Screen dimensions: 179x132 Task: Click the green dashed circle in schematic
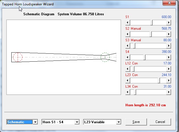(x=105, y=57)
